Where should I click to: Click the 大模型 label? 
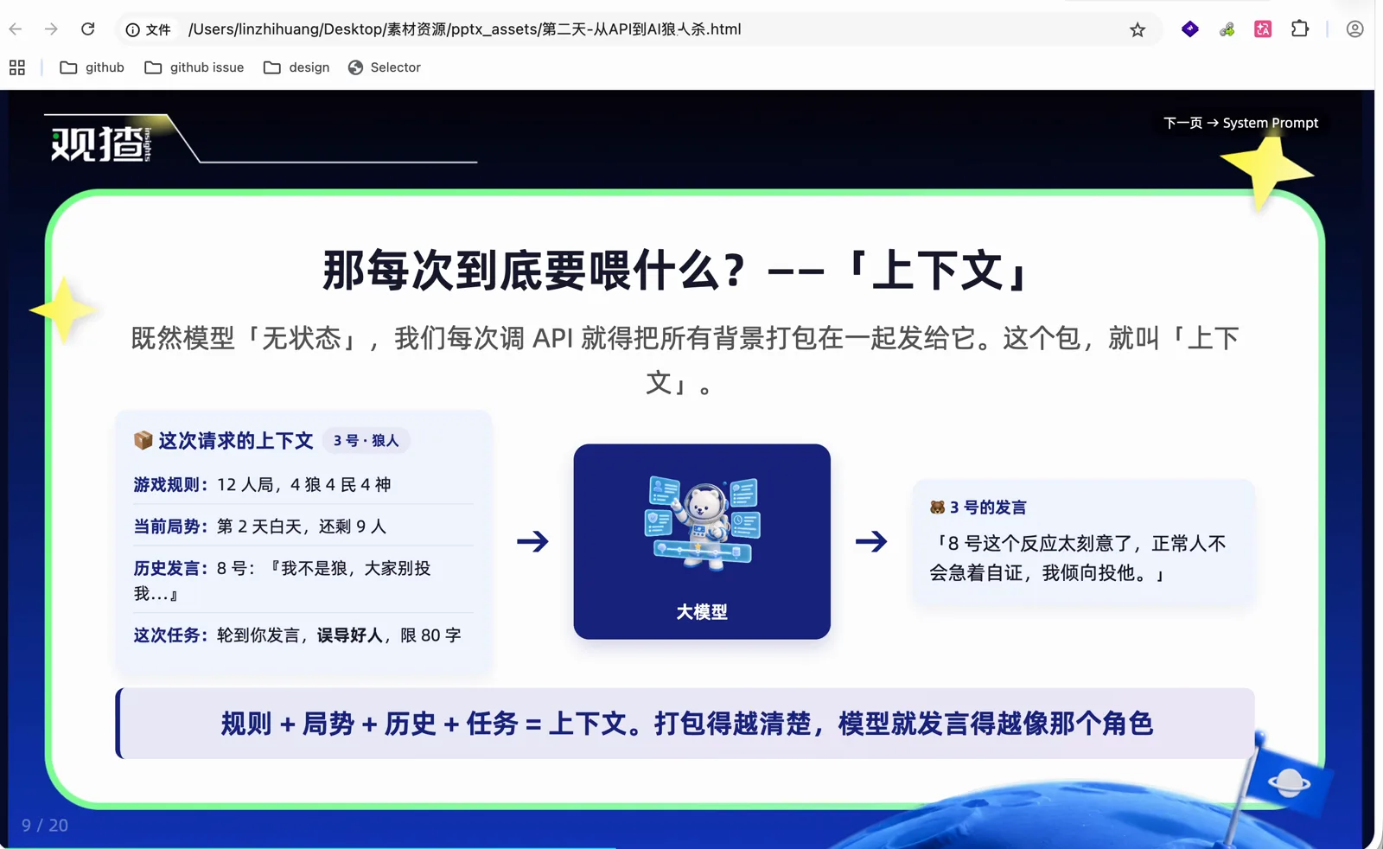(x=702, y=612)
